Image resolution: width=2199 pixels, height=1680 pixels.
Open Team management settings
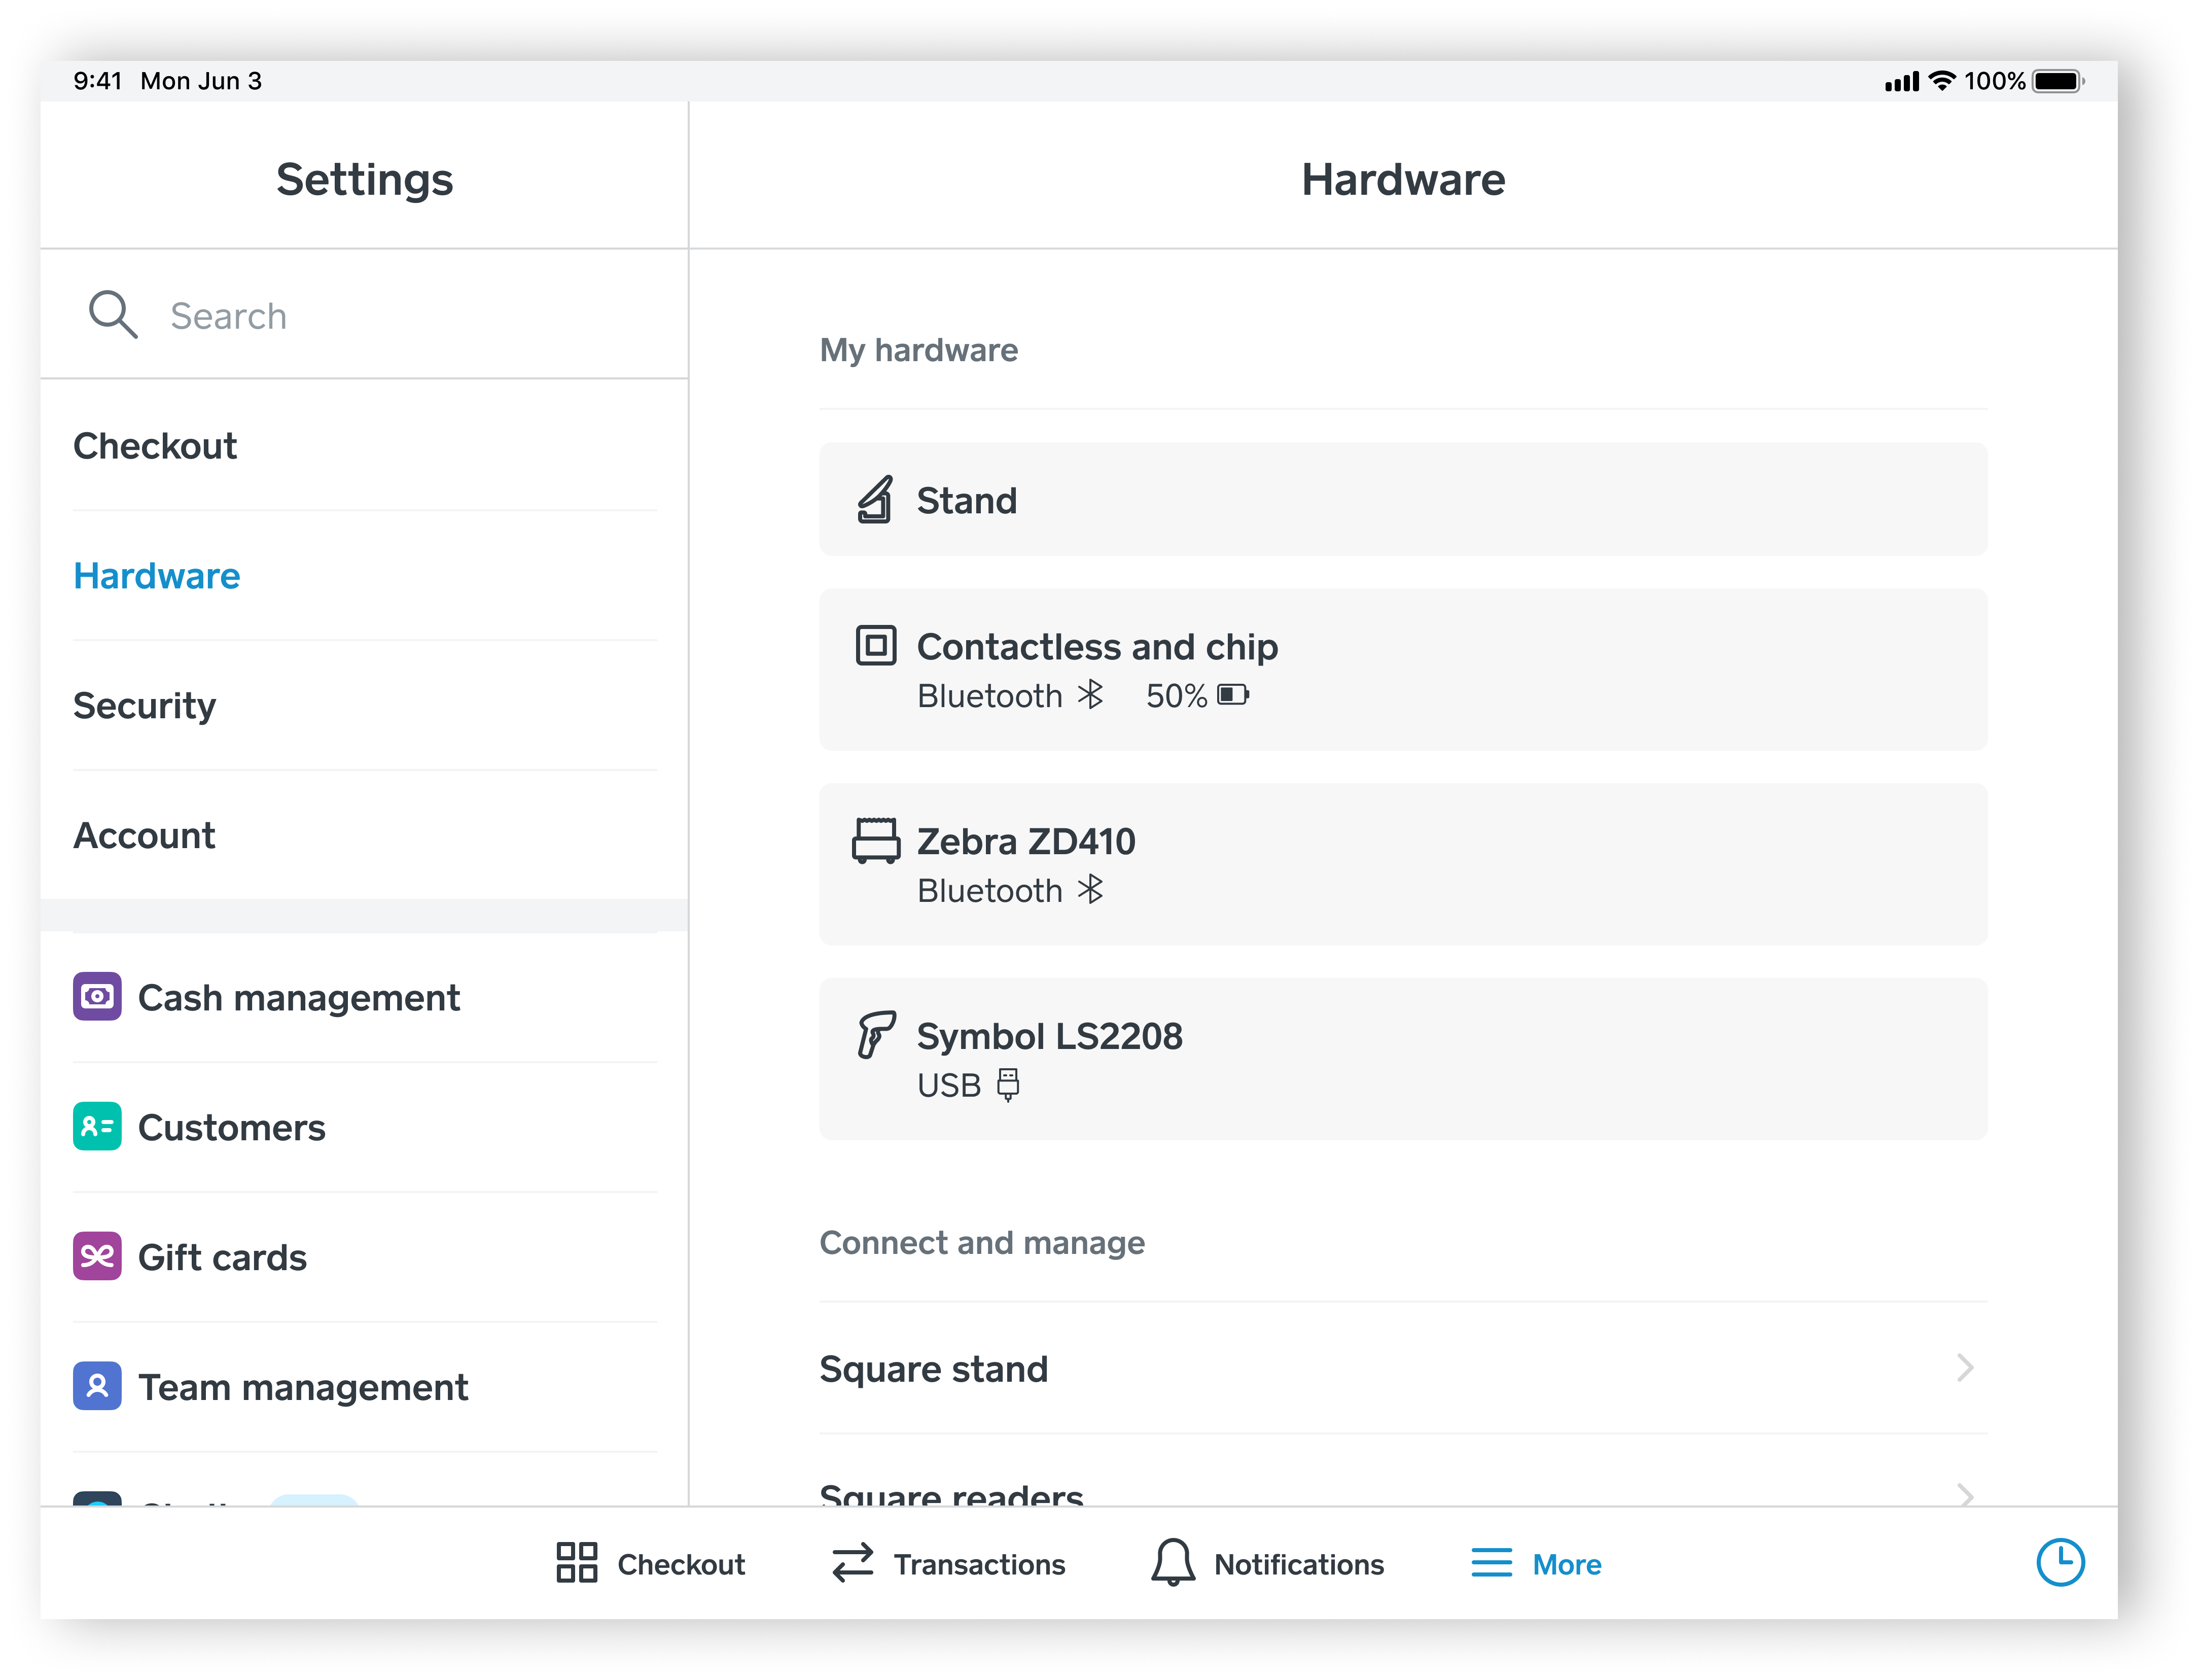click(x=364, y=1387)
